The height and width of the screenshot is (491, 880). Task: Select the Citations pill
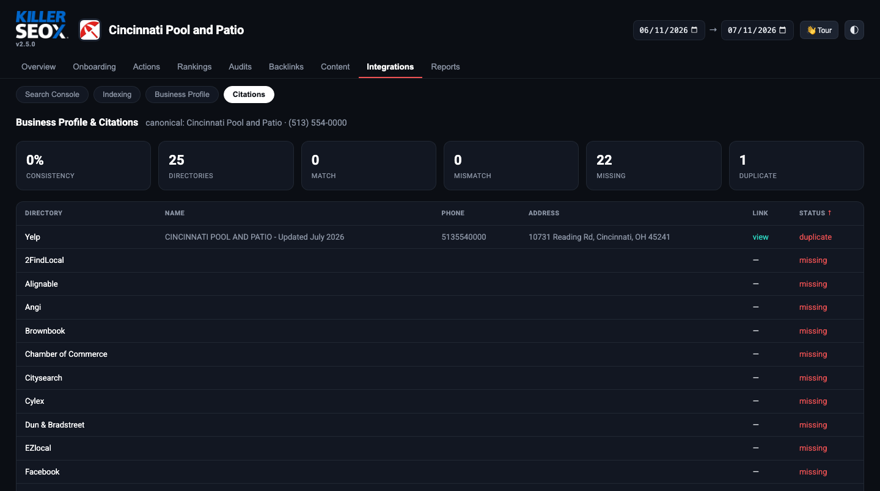click(x=249, y=95)
